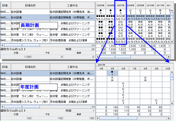Click 工事件名 column header in 年度計画 panel
This screenshot has height=121, width=176.
click(x=72, y=67)
